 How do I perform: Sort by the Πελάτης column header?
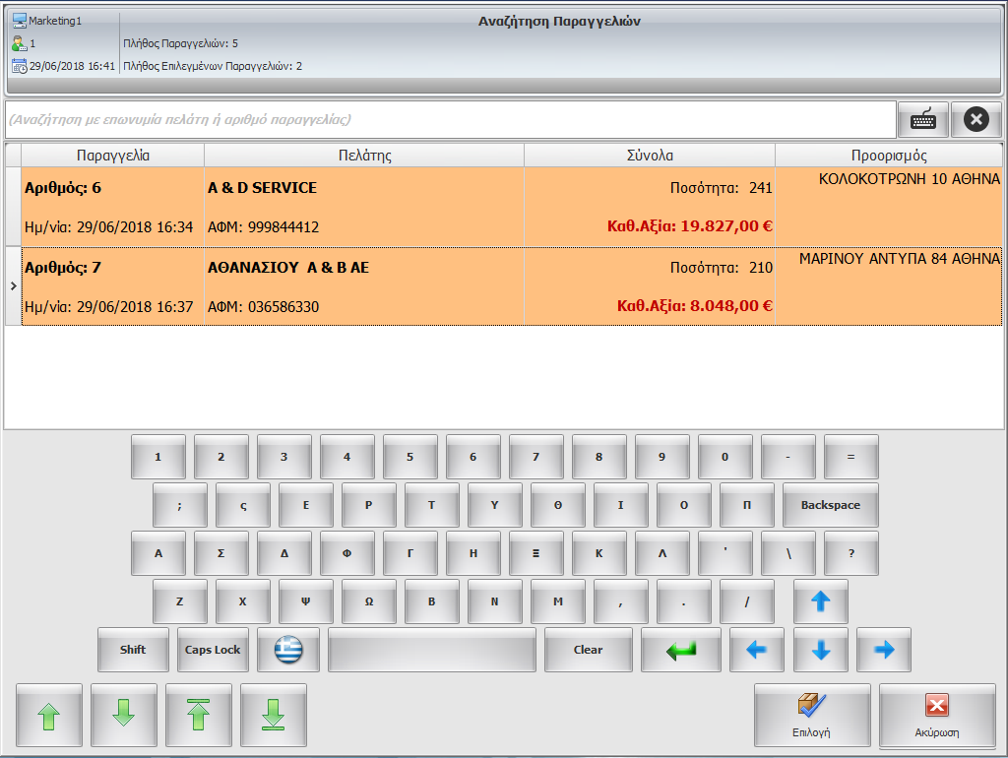[x=364, y=156]
